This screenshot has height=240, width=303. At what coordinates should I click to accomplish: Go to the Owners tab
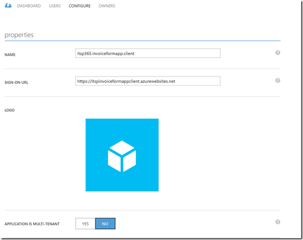tap(107, 6)
